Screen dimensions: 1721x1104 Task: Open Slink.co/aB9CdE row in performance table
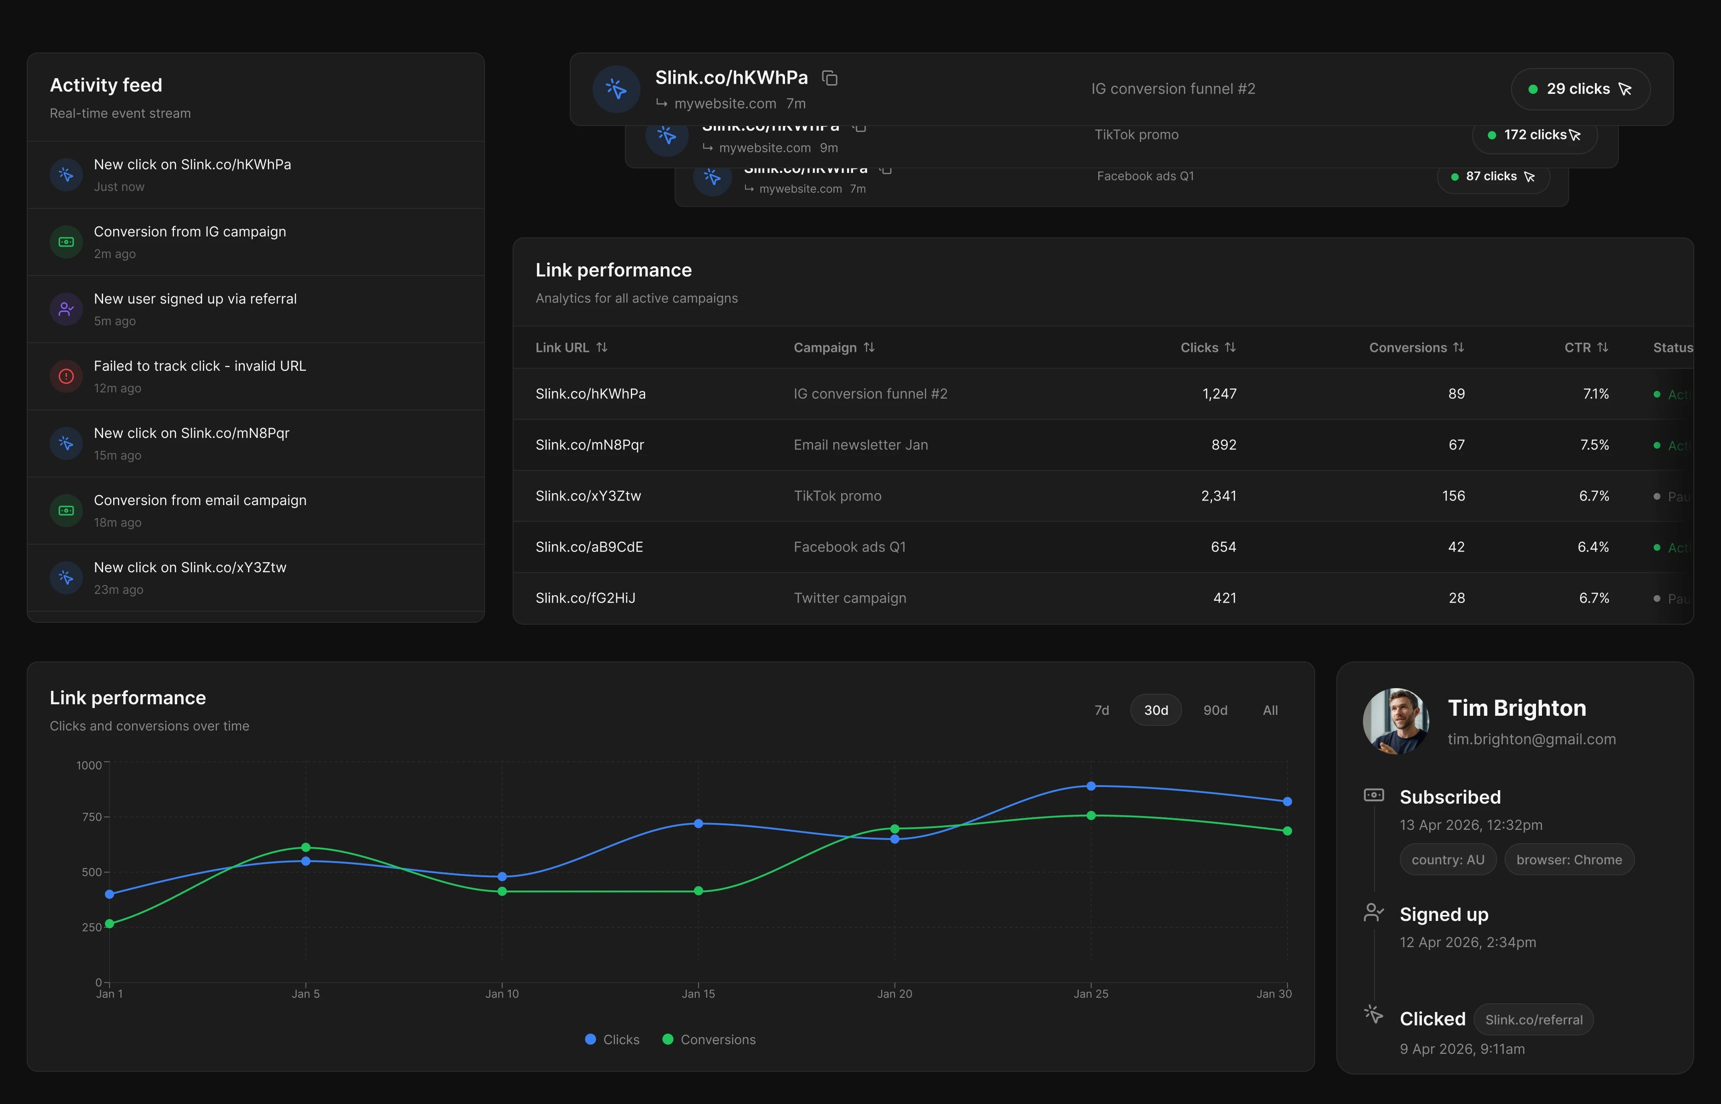(x=1103, y=546)
